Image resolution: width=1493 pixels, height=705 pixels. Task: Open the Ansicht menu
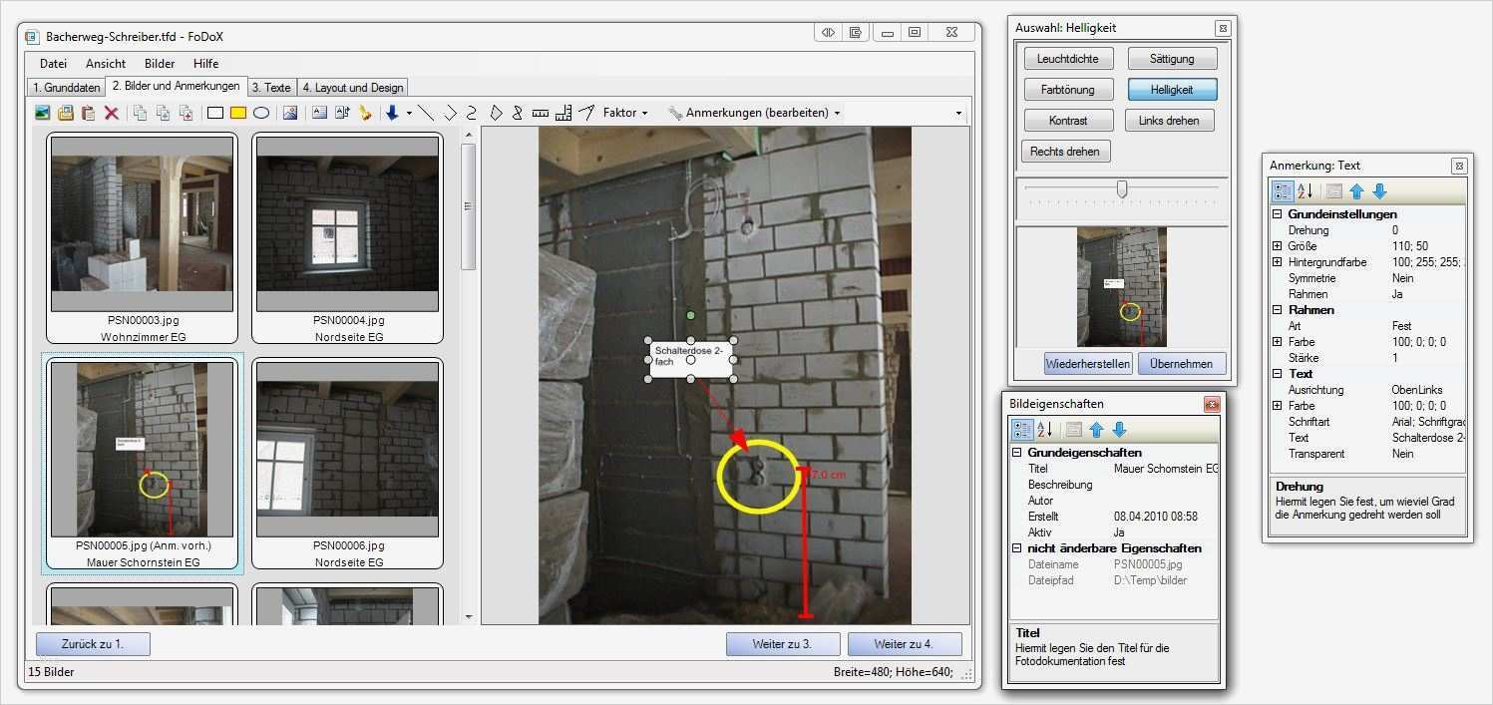pos(106,64)
